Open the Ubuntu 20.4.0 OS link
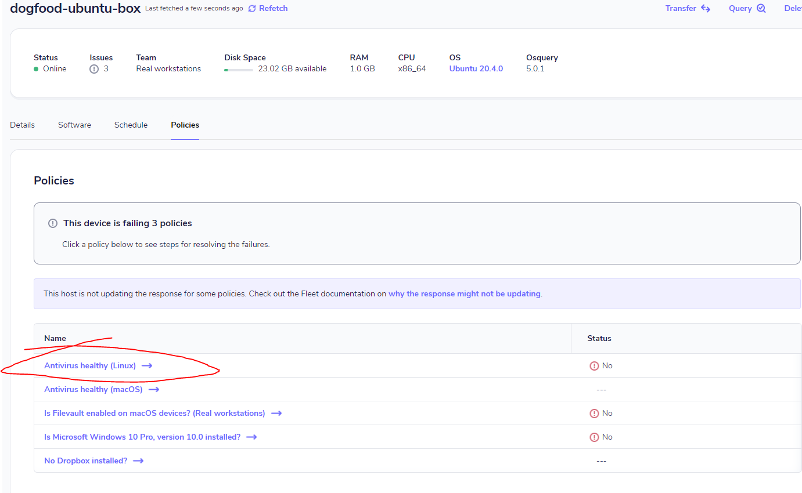 point(476,69)
